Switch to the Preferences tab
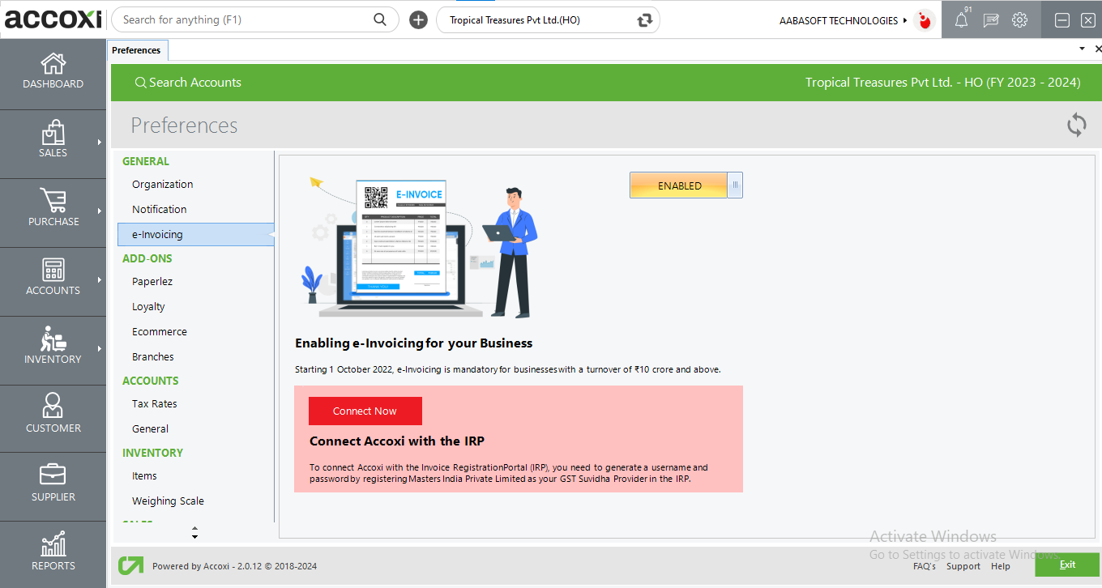 click(x=137, y=49)
